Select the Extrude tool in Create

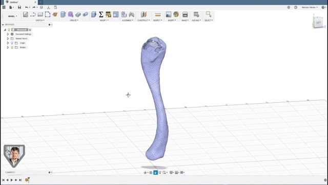63,14
